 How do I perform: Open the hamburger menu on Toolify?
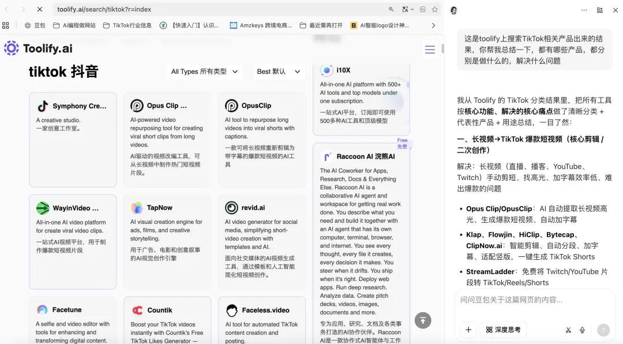click(x=430, y=49)
